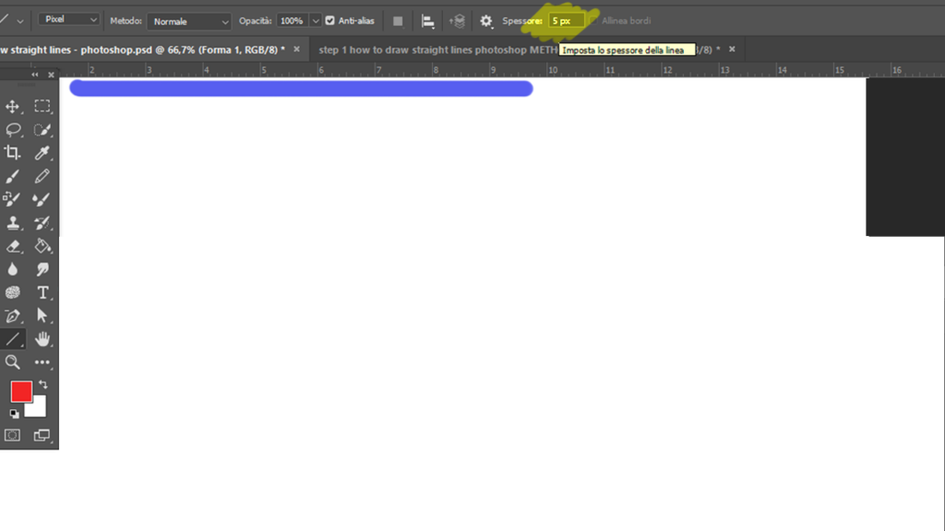The image size is (945, 531).
Task: Choose the Horizontal Type tool
Action: pyautogui.click(x=42, y=292)
